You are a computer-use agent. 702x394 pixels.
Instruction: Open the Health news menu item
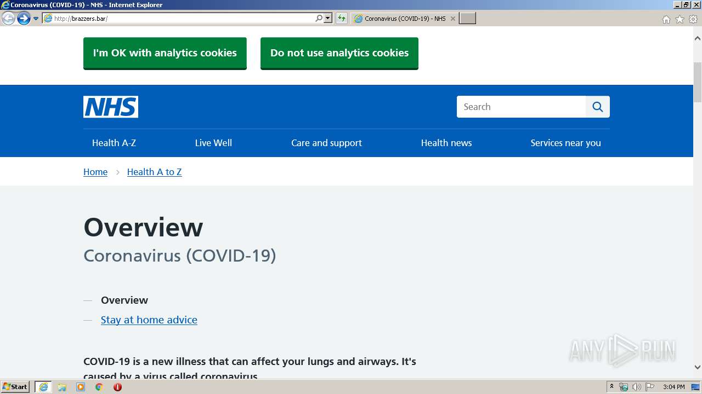pos(446,143)
